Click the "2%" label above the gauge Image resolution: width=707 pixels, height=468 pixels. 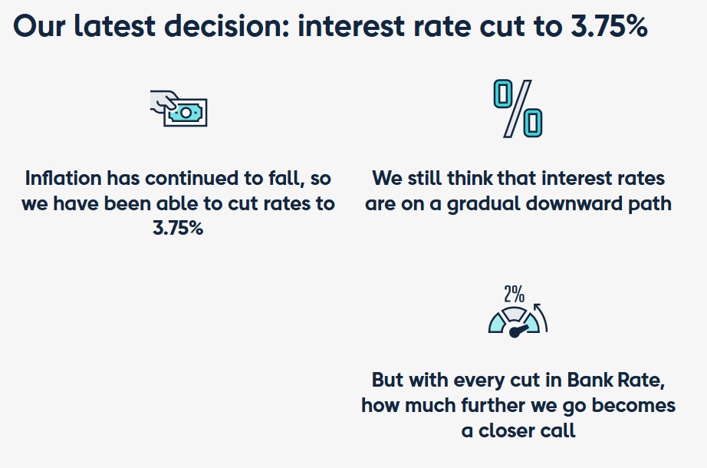pos(514,294)
